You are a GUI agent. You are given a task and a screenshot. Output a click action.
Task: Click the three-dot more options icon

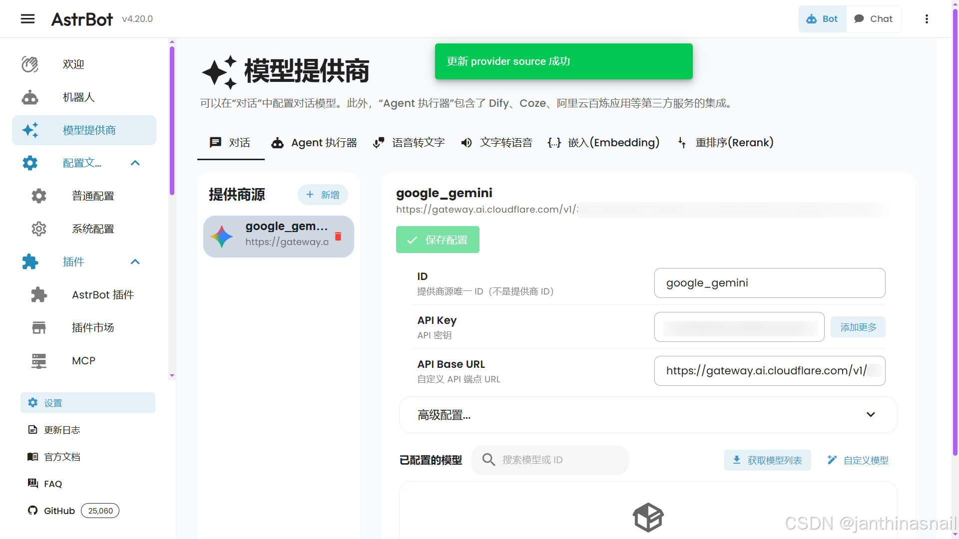(927, 19)
